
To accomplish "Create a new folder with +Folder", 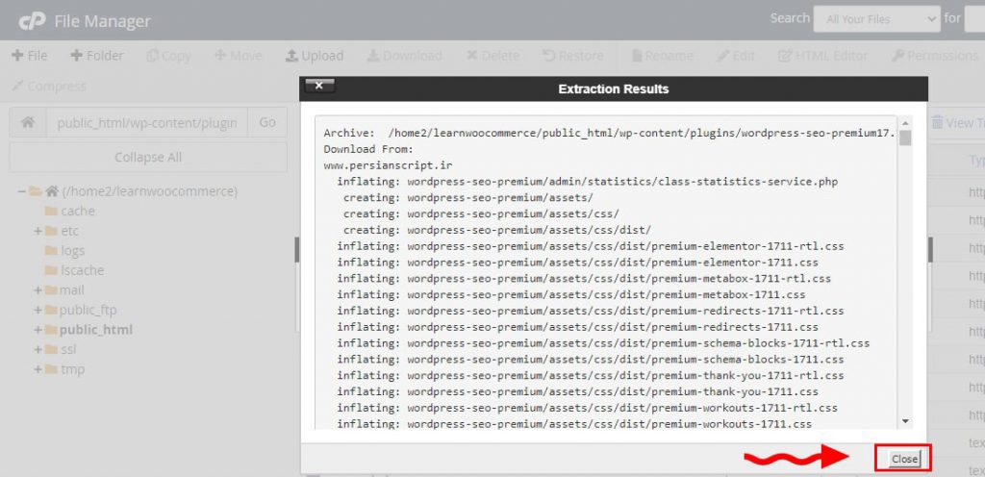I will 97,56.
